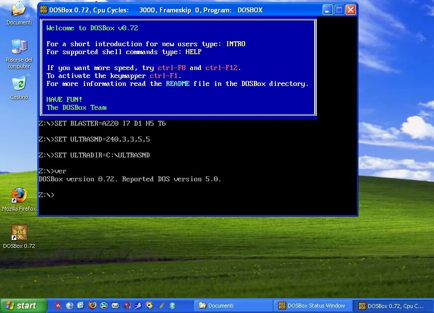Click the red alert quick launch icon
This screenshot has width=434, height=313.
pos(58,306)
